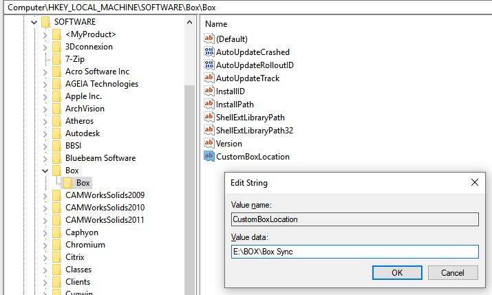Viewport: 492px width, 295px height.
Task: Select the AutoUpdateRolloutID value name
Action: coord(255,65)
